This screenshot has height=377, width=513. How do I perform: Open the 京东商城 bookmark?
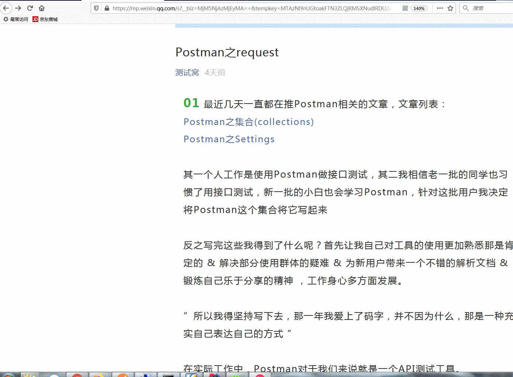click(x=45, y=19)
